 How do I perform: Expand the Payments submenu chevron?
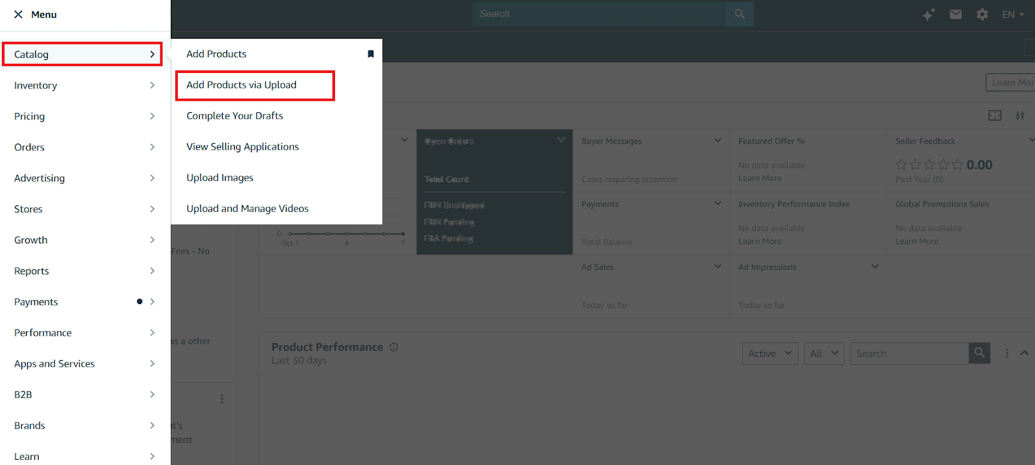[x=153, y=302]
